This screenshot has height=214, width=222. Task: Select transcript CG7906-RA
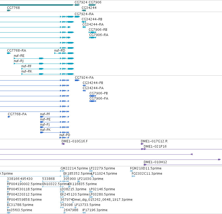pyautogui.click(x=99, y=35)
